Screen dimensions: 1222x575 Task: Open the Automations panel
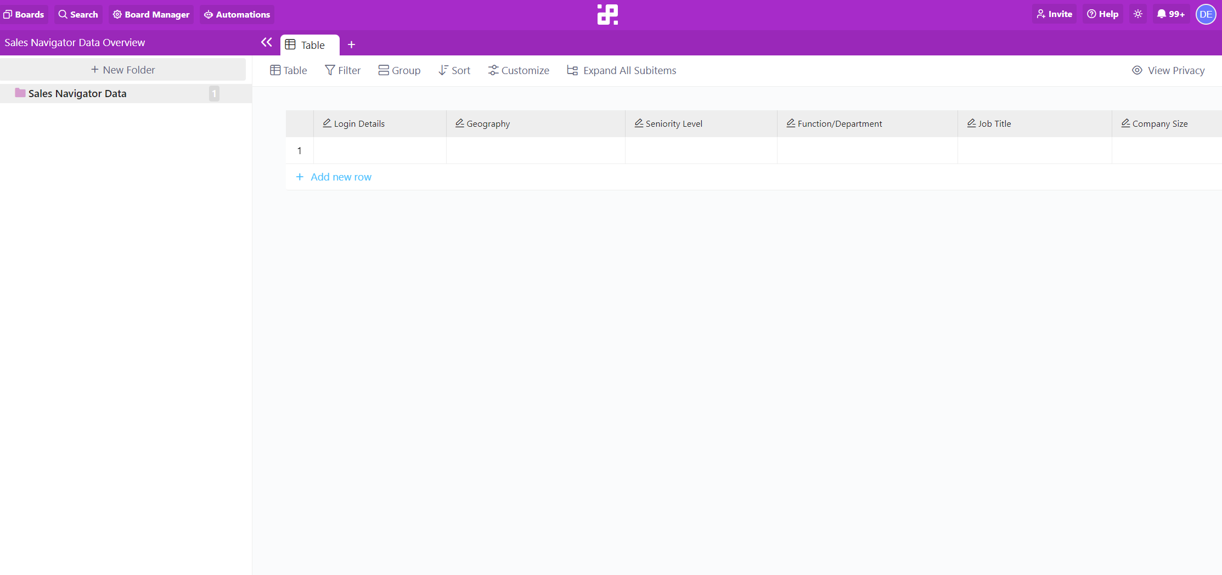point(237,14)
